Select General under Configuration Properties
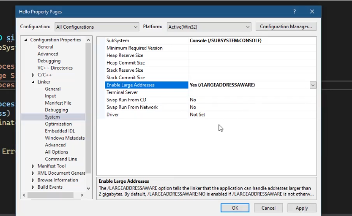352x216 pixels. click(x=45, y=47)
